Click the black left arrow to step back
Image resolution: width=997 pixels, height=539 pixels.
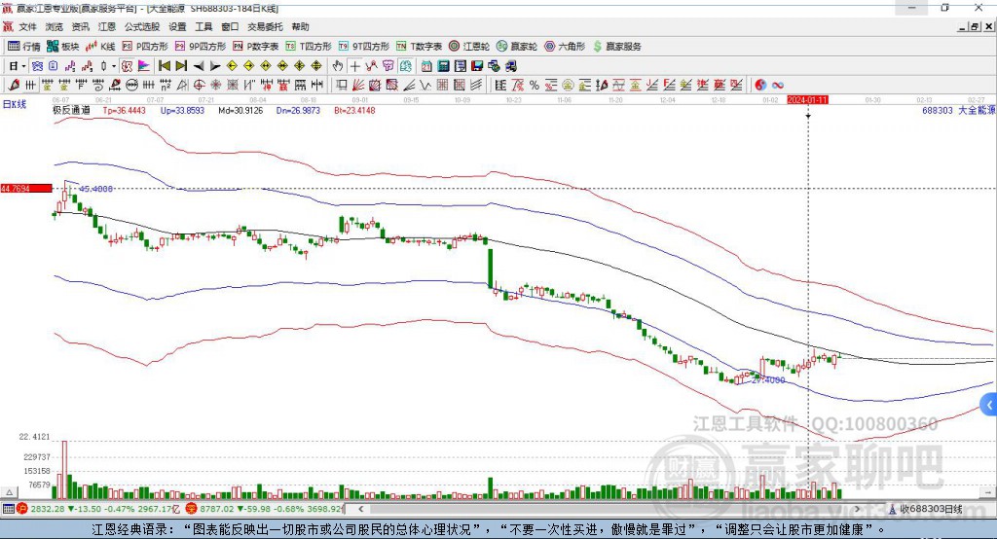click(199, 66)
